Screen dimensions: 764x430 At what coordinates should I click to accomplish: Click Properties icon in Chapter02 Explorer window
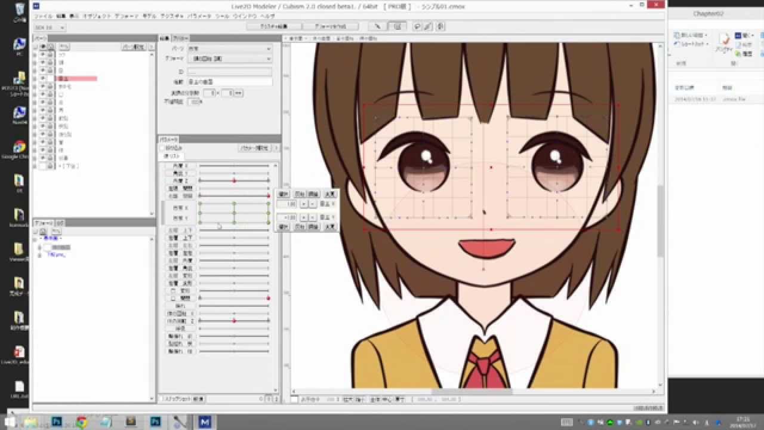pos(725,43)
